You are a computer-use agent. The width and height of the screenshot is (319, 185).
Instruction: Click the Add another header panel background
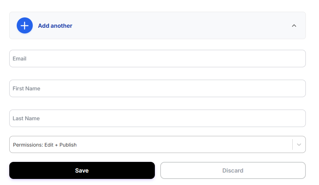click(x=178, y=26)
